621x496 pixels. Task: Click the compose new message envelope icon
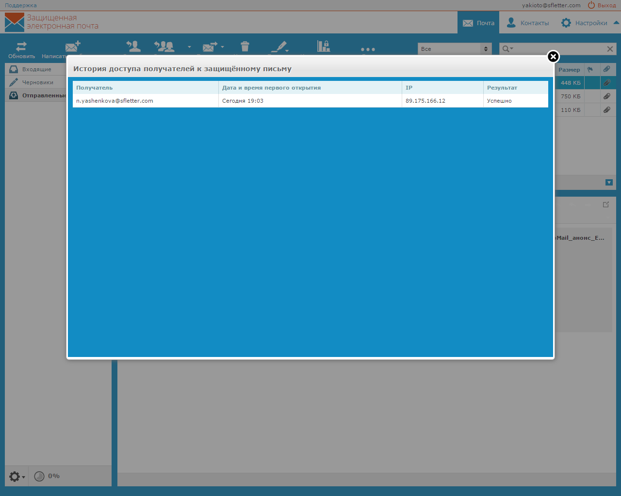[x=72, y=46]
